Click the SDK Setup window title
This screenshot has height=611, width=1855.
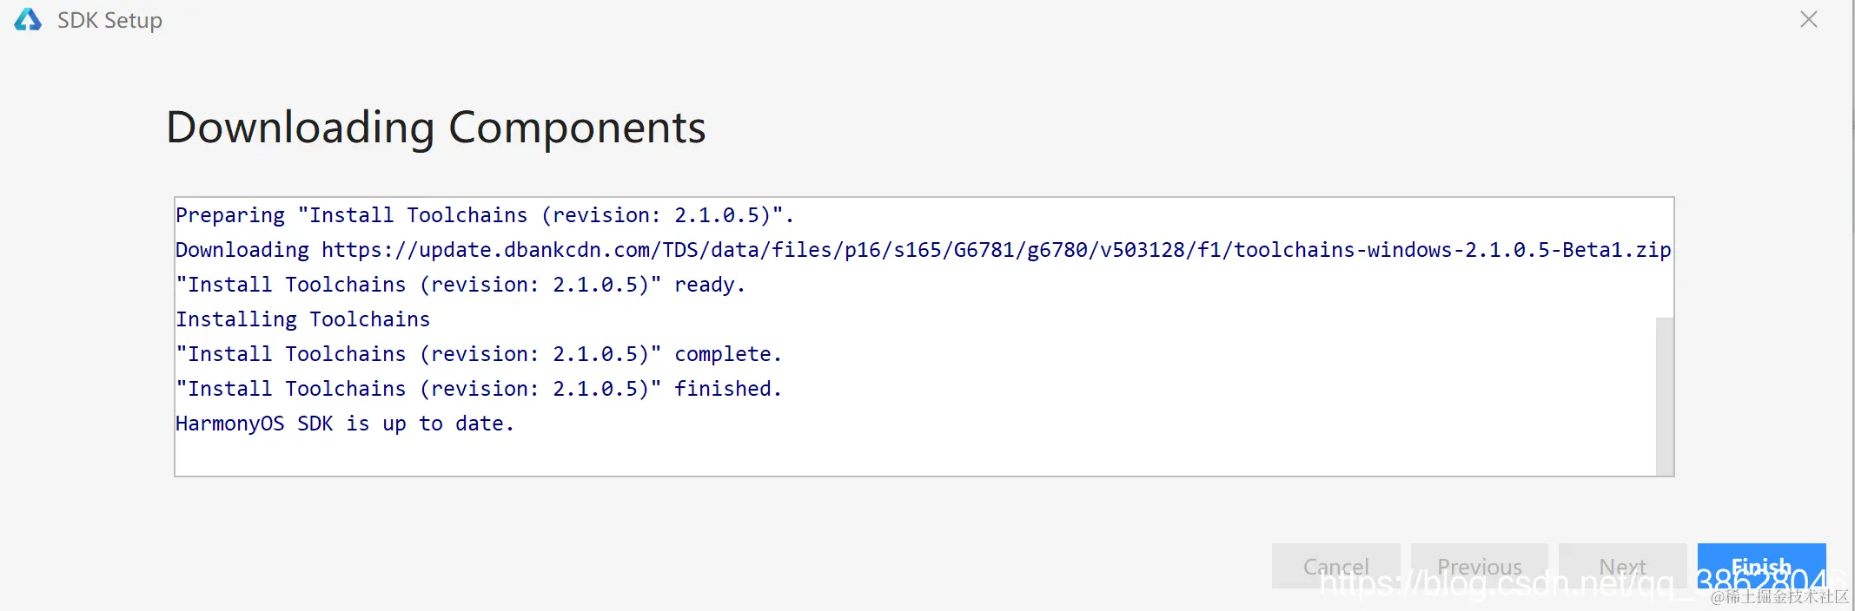click(109, 20)
